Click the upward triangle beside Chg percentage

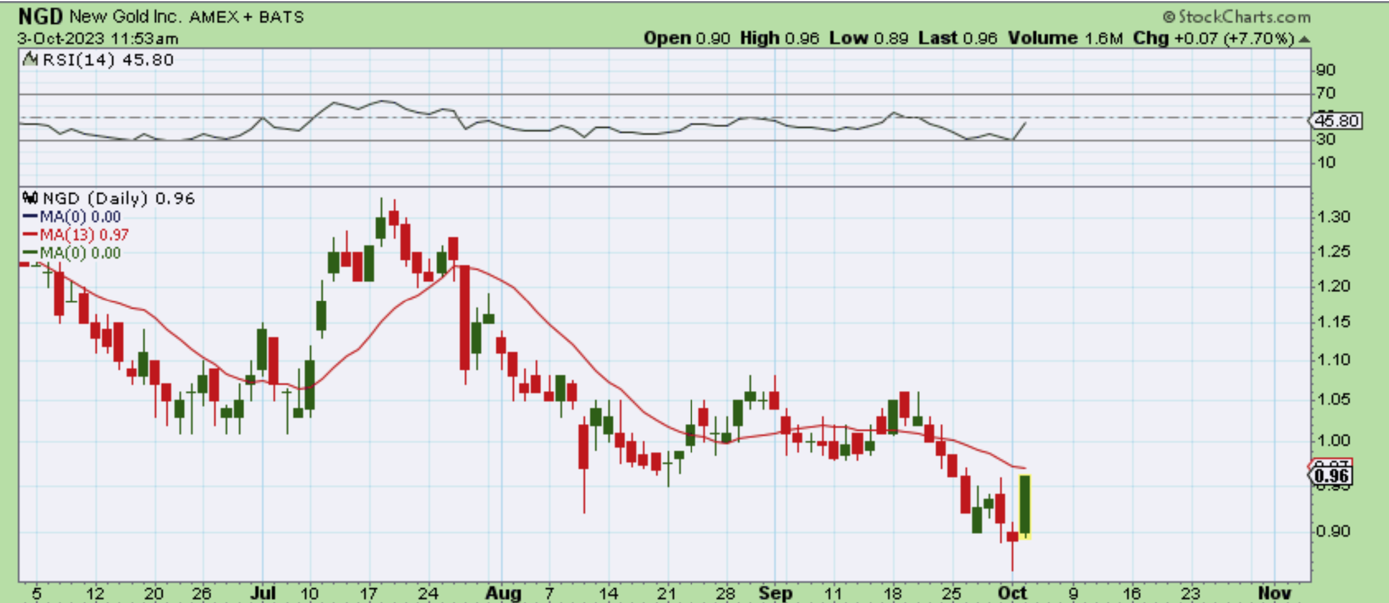point(1304,40)
